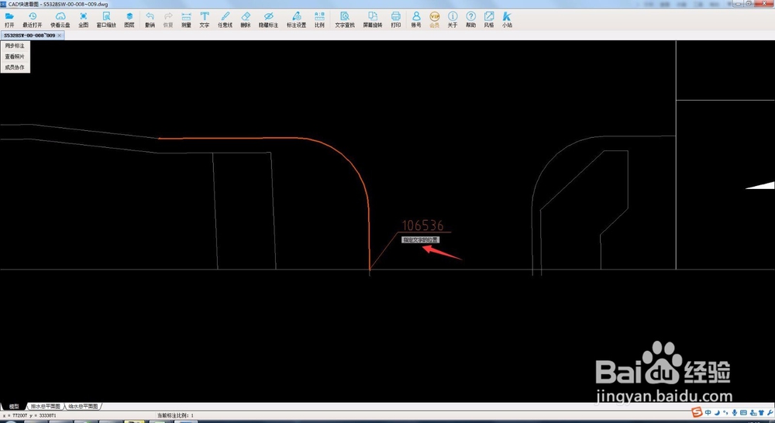Screen dimensions: 775x423
Task: Change interface 风格 style
Action: (x=489, y=20)
